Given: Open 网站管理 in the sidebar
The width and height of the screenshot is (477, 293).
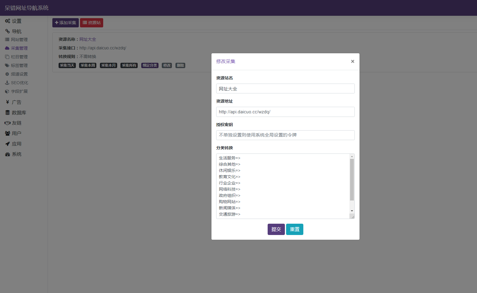Looking at the screenshot, I should [19, 40].
